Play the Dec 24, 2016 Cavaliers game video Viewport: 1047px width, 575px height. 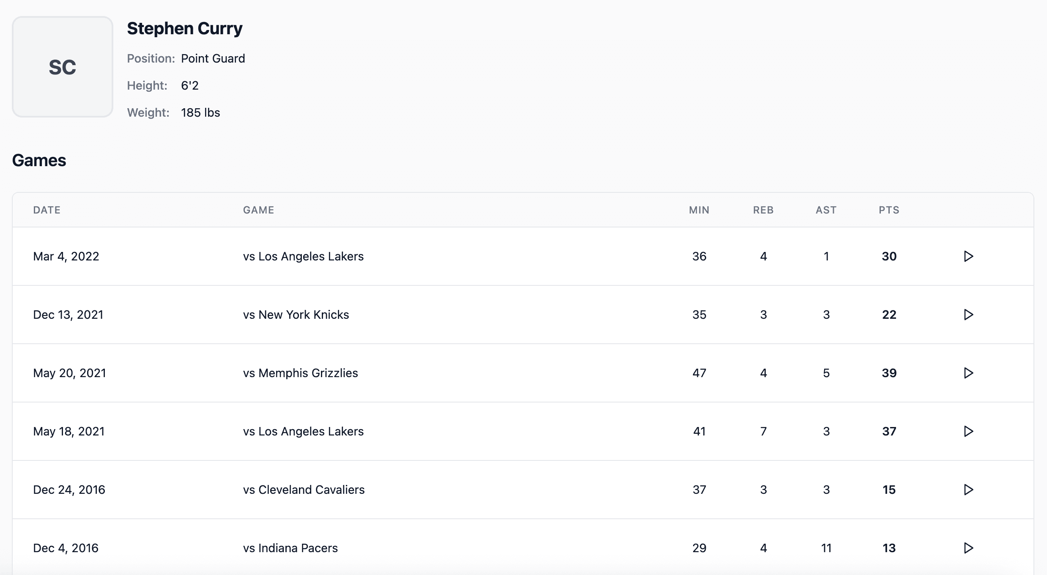click(x=969, y=490)
